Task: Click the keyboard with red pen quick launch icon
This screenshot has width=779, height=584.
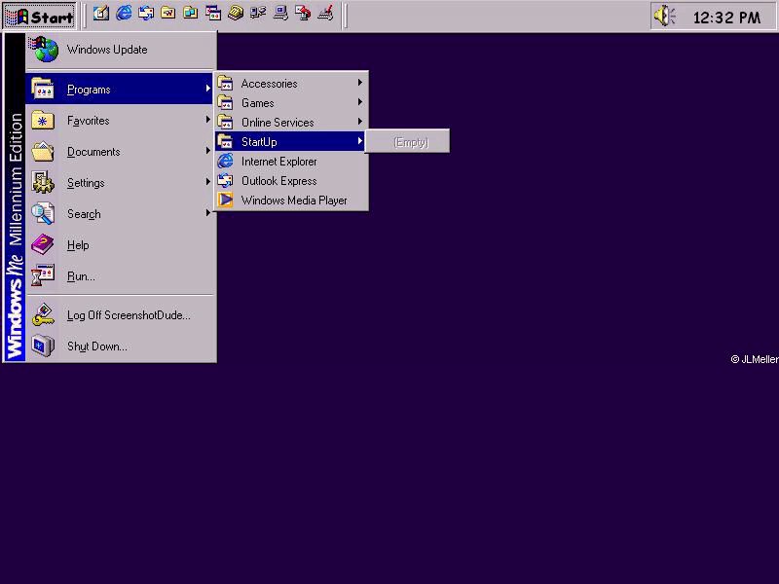Action: 325,14
